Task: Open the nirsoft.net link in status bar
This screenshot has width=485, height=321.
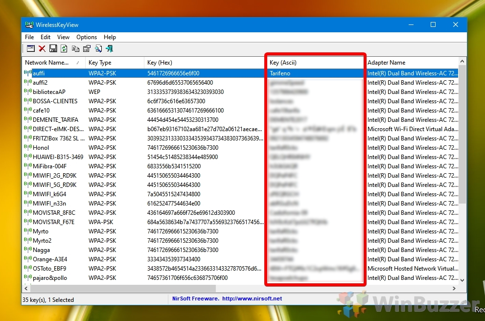Action: [252, 298]
